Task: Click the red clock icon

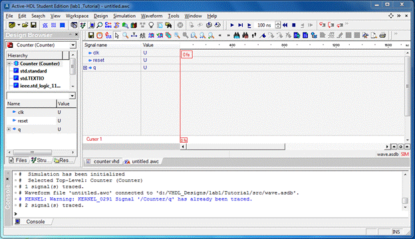Action: pyautogui.click(x=100, y=35)
